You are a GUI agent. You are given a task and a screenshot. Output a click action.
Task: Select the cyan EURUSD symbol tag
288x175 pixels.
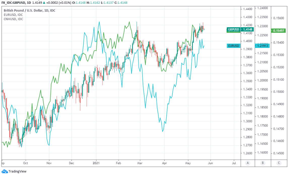click(x=234, y=46)
